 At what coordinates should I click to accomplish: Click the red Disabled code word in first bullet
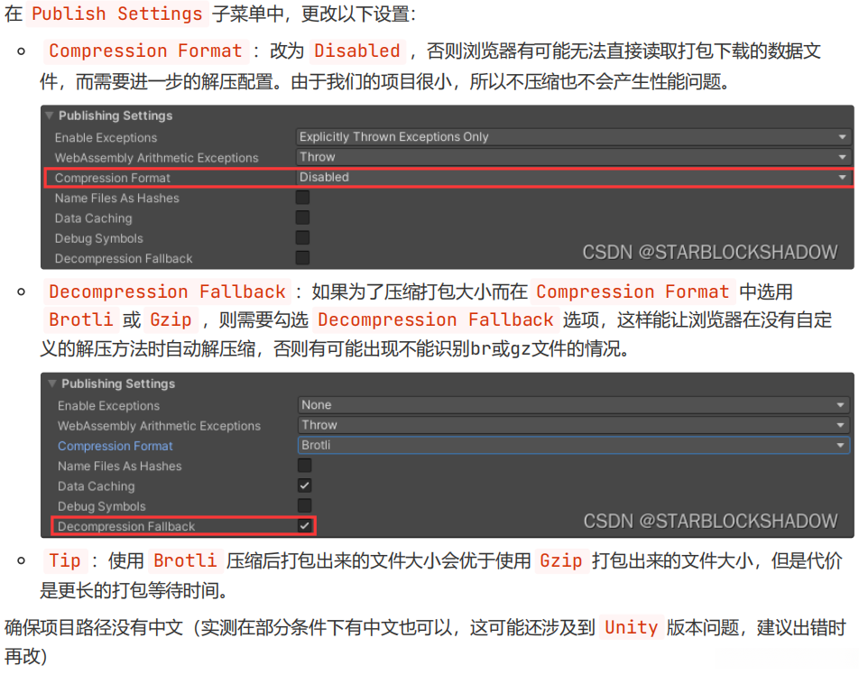pyautogui.click(x=357, y=51)
